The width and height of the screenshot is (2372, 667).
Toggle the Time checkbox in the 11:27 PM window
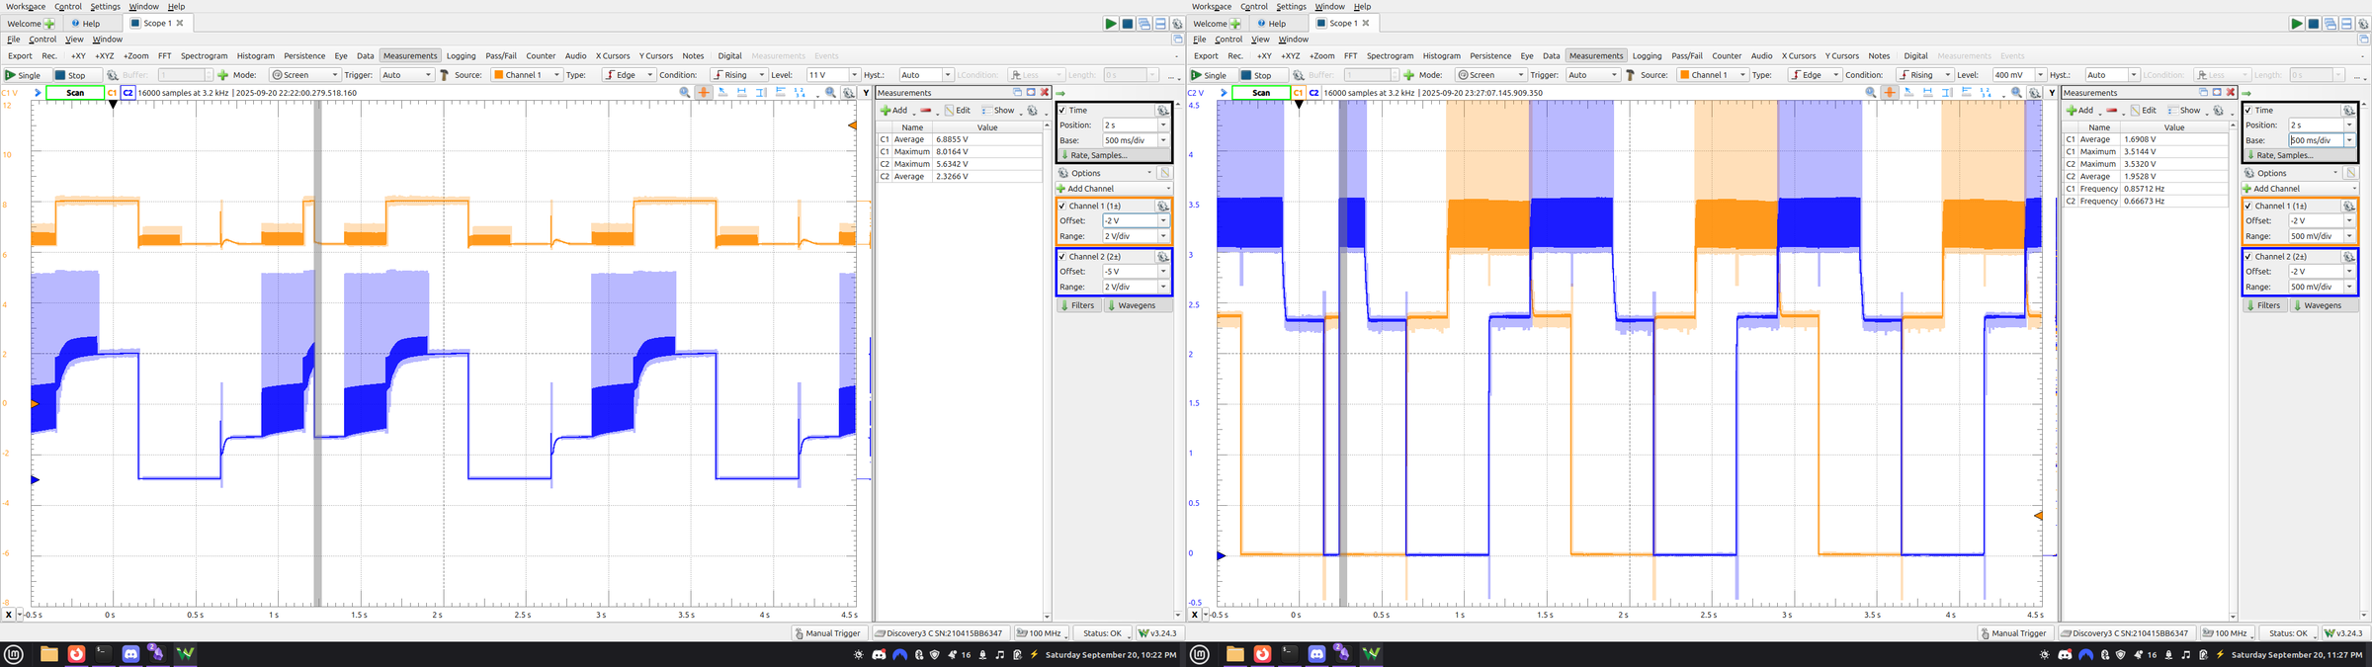point(2248,111)
